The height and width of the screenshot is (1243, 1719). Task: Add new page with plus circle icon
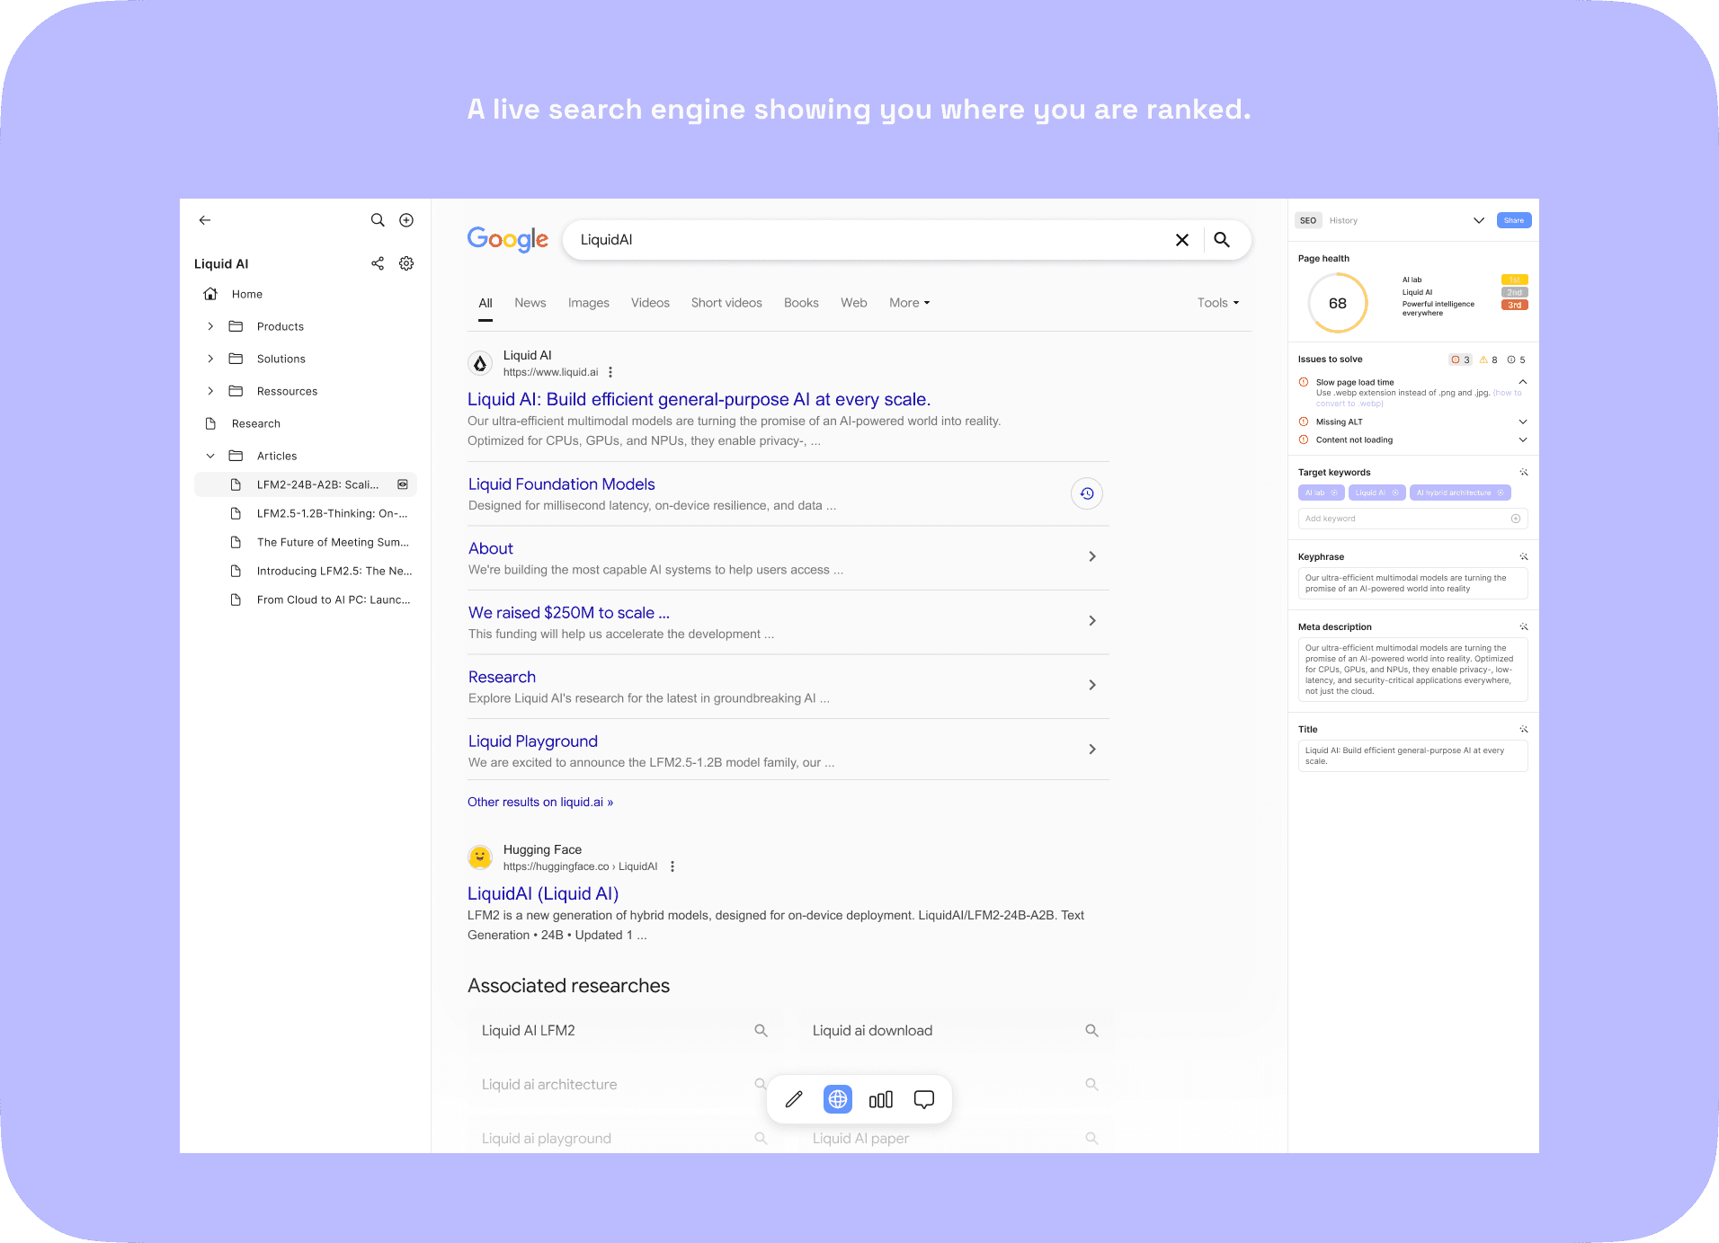406,220
